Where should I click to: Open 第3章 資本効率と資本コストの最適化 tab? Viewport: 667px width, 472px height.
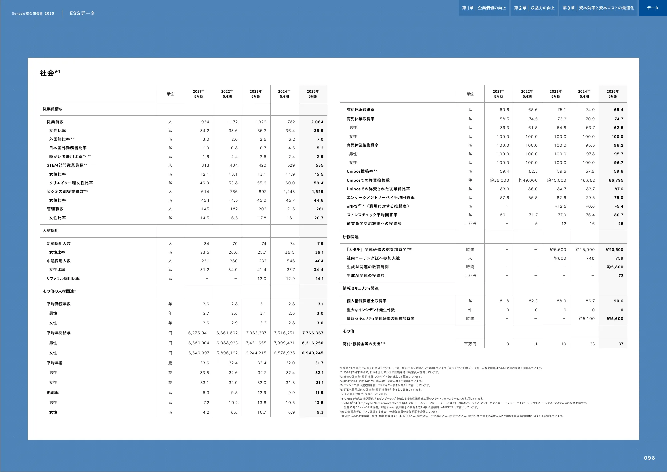[598, 8]
